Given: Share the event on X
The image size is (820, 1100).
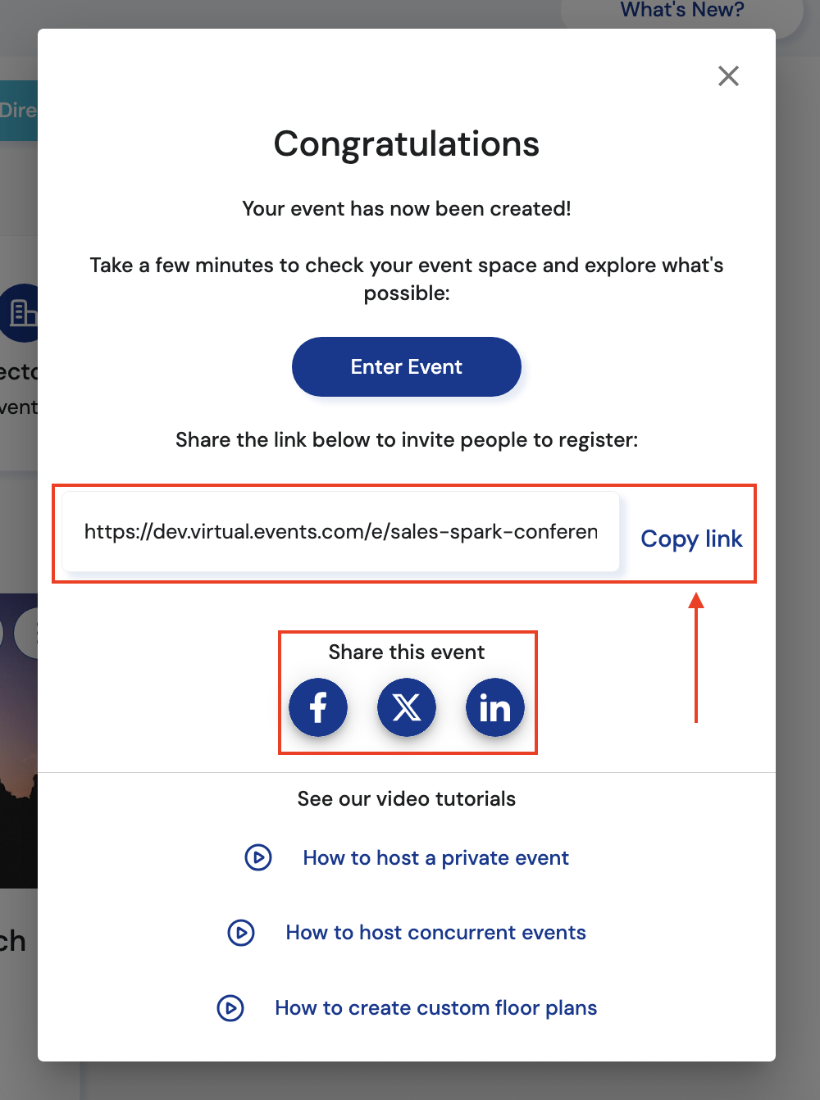Looking at the screenshot, I should point(407,707).
